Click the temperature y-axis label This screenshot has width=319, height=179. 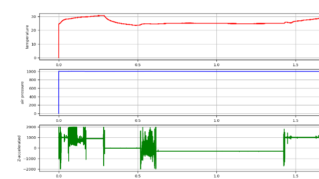click(27, 37)
